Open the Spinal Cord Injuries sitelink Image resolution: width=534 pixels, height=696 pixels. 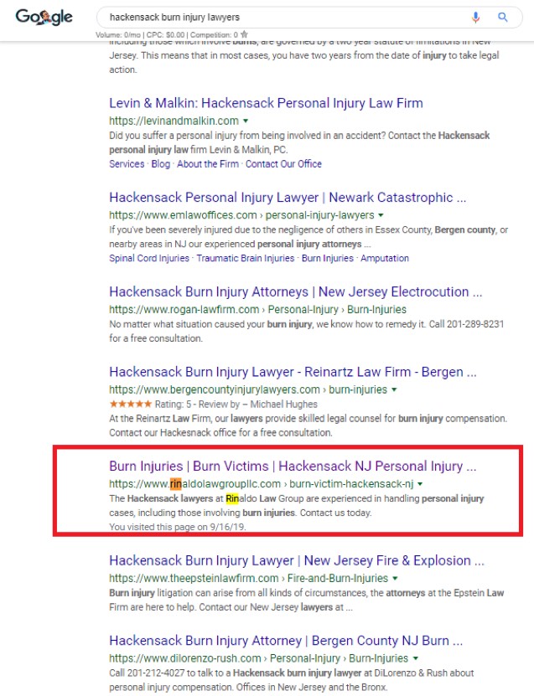click(x=148, y=259)
